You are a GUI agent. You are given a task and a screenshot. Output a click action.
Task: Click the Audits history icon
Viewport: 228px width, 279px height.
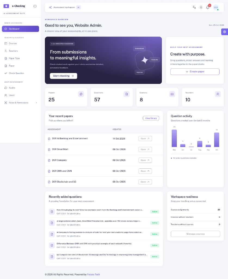pyautogui.click(x=6, y=88)
